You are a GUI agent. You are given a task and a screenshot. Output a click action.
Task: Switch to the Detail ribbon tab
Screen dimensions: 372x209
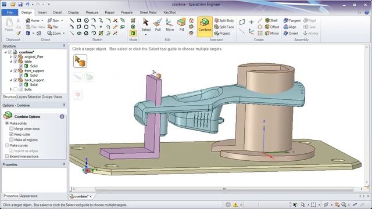[57, 12]
